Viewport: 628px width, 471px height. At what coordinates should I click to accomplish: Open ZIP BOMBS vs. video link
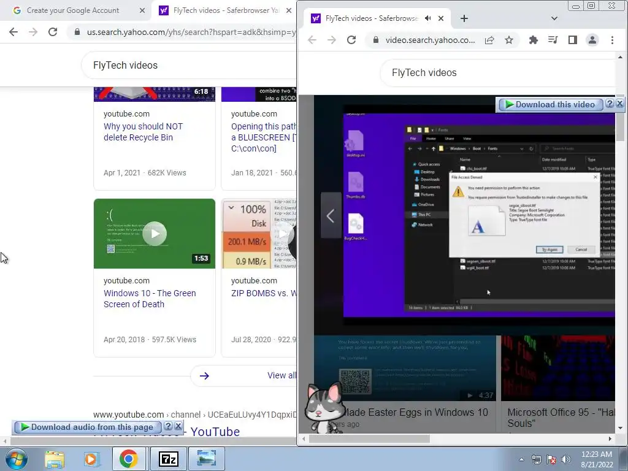pyautogui.click(x=264, y=293)
